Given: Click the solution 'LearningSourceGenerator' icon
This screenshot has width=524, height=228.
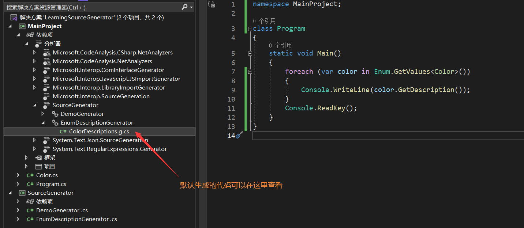Looking at the screenshot, I should click(x=14, y=18).
